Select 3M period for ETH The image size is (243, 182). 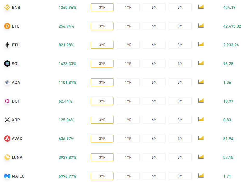coord(180,45)
